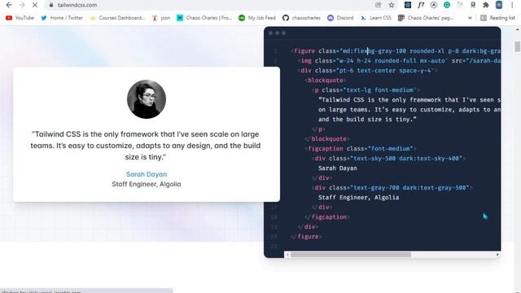This screenshot has height=293, width=521.
Task: Click 'text-sky-500 dark:text-sky-400' class string
Action: coord(406,159)
